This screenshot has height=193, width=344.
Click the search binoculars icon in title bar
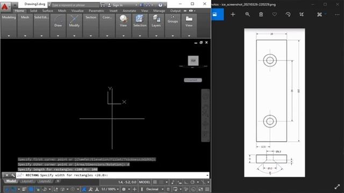click(103, 5)
